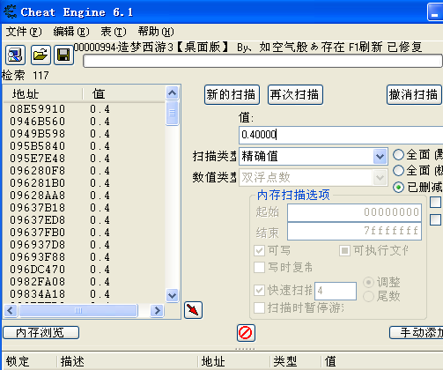Select address row 09637B18

85,208
